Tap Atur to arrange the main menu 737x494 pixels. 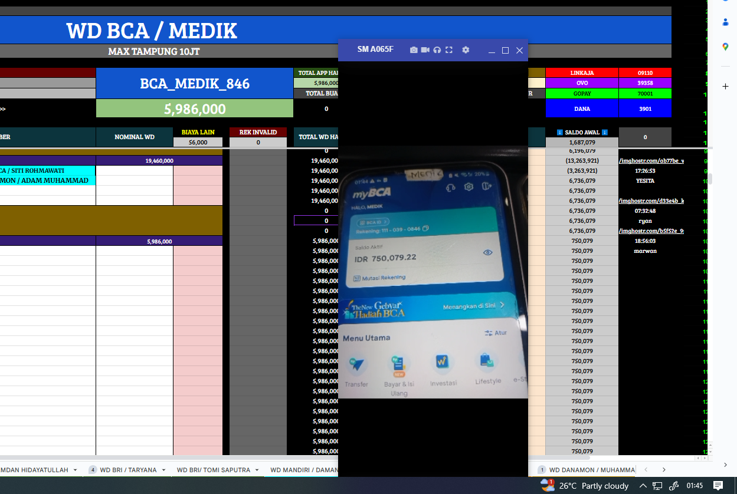[x=496, y=333]
